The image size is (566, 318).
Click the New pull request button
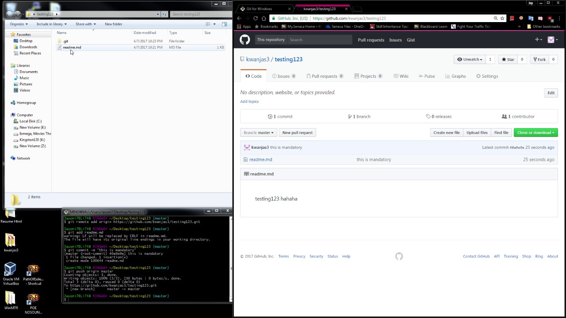pyautogui.click(x=298, y=132)
